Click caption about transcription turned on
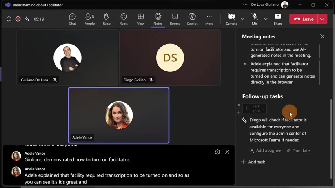Image resolution: width=335 pixels, height=188 pixels. coord(107,179)
